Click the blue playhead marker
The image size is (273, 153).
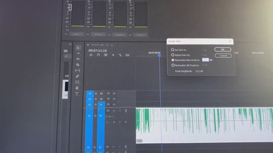[x=159, y=56]
